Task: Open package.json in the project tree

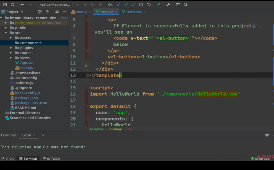Action: point(26,98)
